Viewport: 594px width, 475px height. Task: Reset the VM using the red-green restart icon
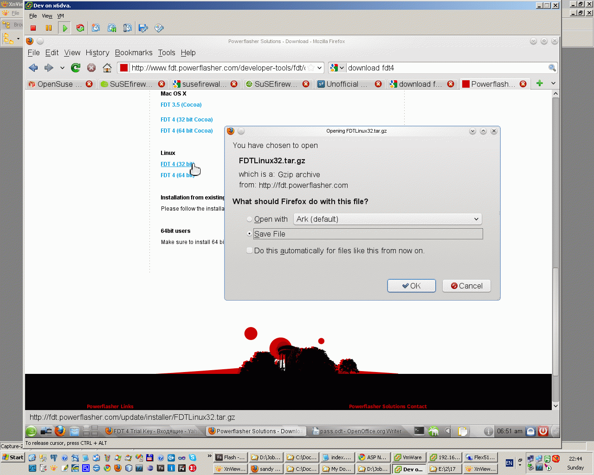pyautogui.click(x=80, y=28)
